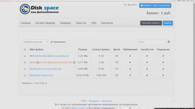Click size value 3.24 Mb
The image size is (195, 109).
click(x=83, y=56)
